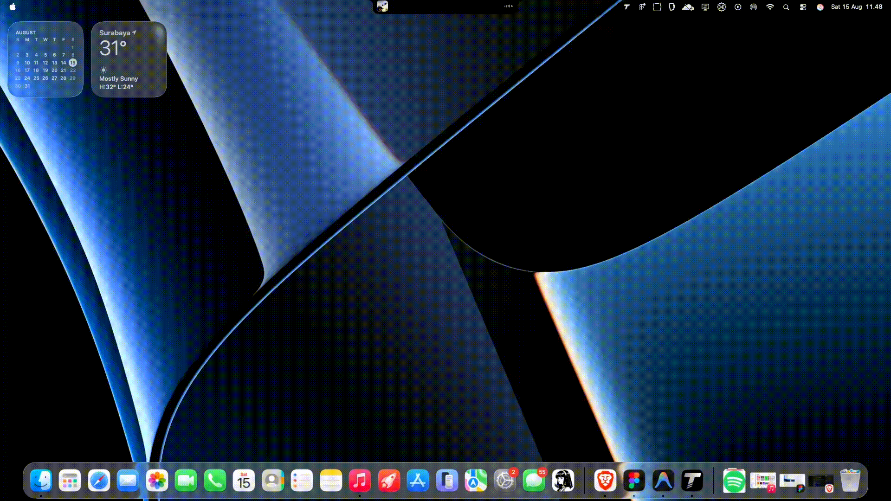The height and width of the screenshot is (501, 891).
Task: Open the green Phone app icon
Action: pos(215,481)
